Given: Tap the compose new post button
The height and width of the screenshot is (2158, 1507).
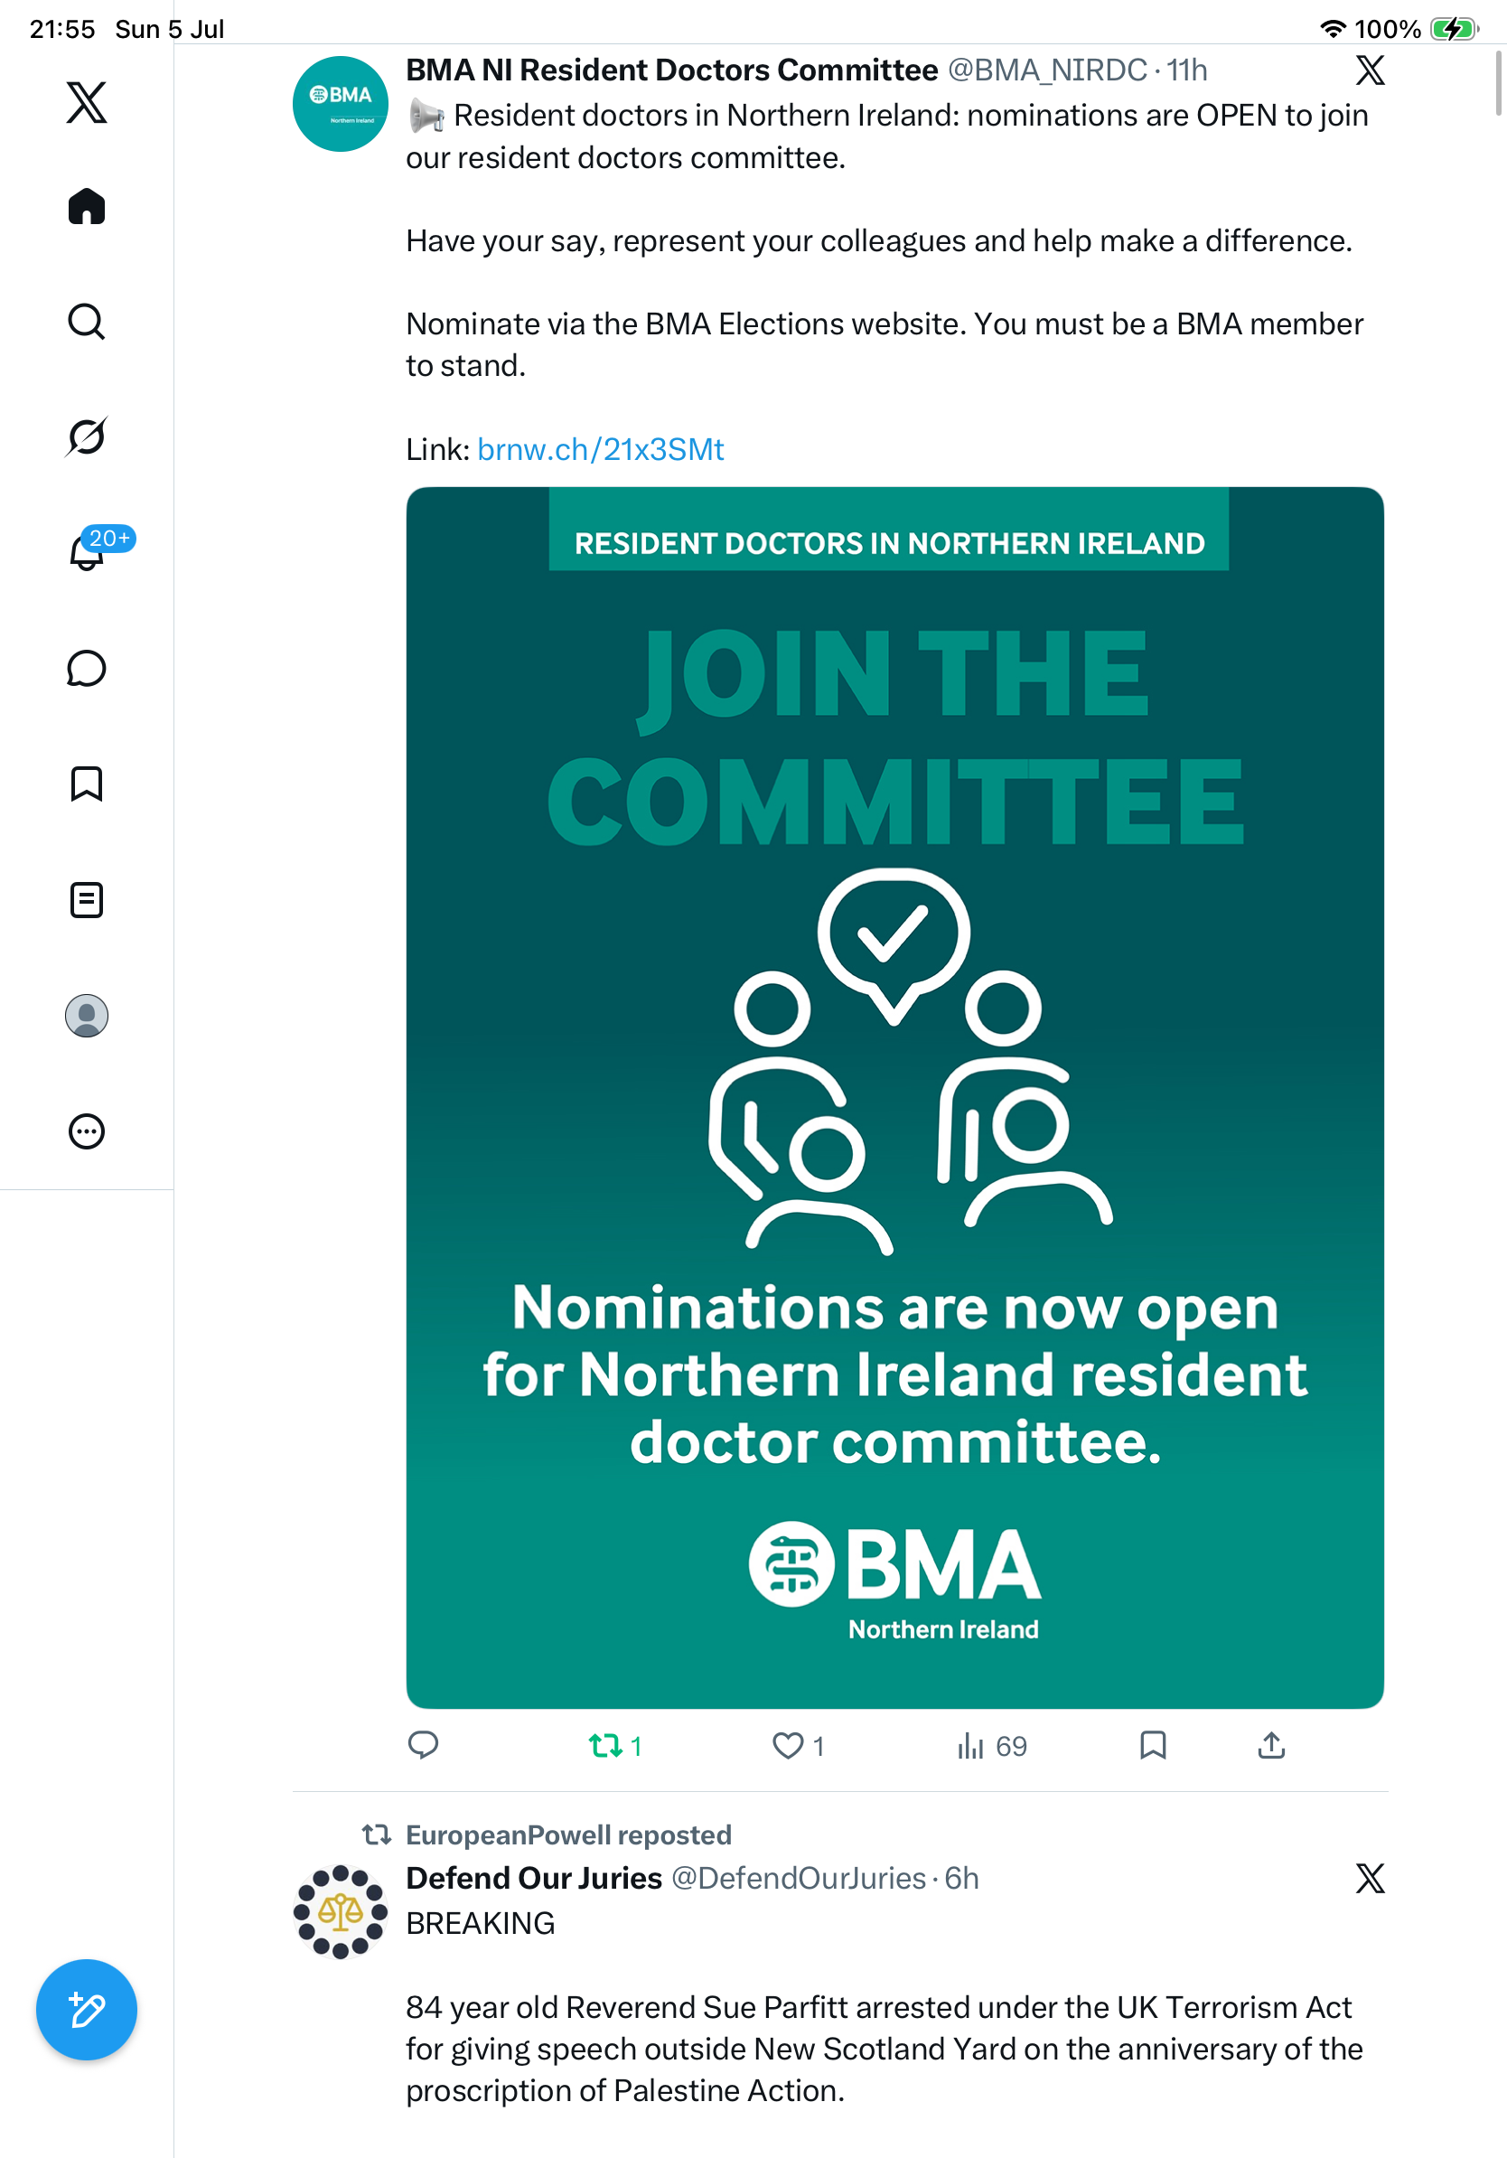Looking at the screenshot, I should click(87, 2010).
